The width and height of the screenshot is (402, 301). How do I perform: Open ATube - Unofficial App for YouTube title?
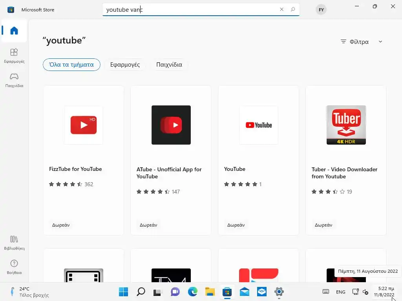[169, 173]
